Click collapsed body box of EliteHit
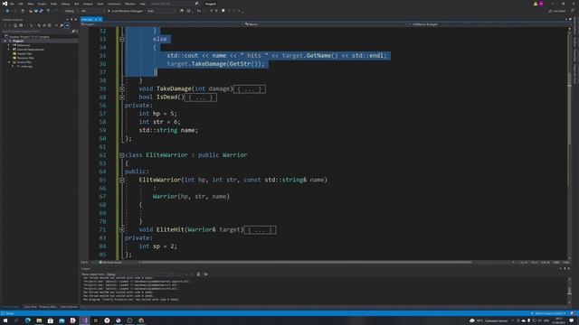The width and height of the screenshot is (579, 325). tap(260, 230)
